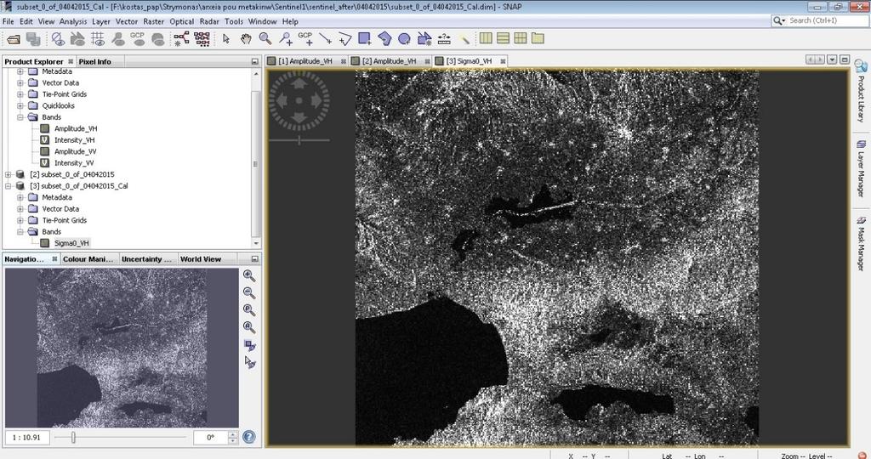Select the draw polyline tool
This screenshot has width=871, height=459.
345,38
